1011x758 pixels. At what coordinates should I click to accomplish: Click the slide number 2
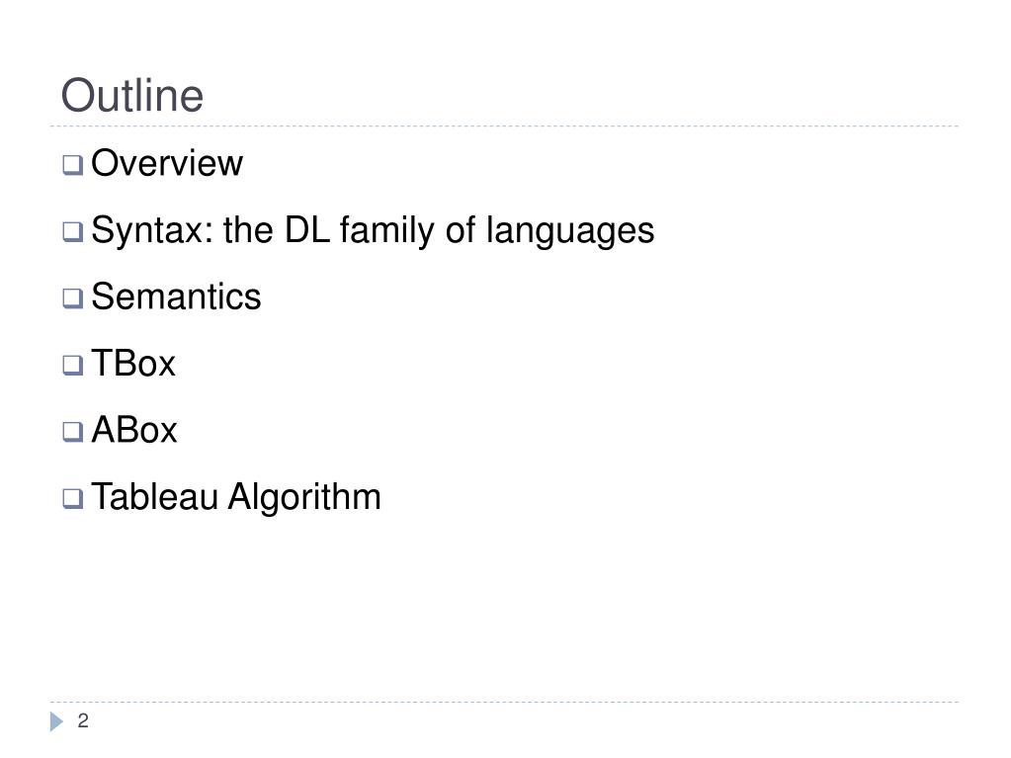83,720
